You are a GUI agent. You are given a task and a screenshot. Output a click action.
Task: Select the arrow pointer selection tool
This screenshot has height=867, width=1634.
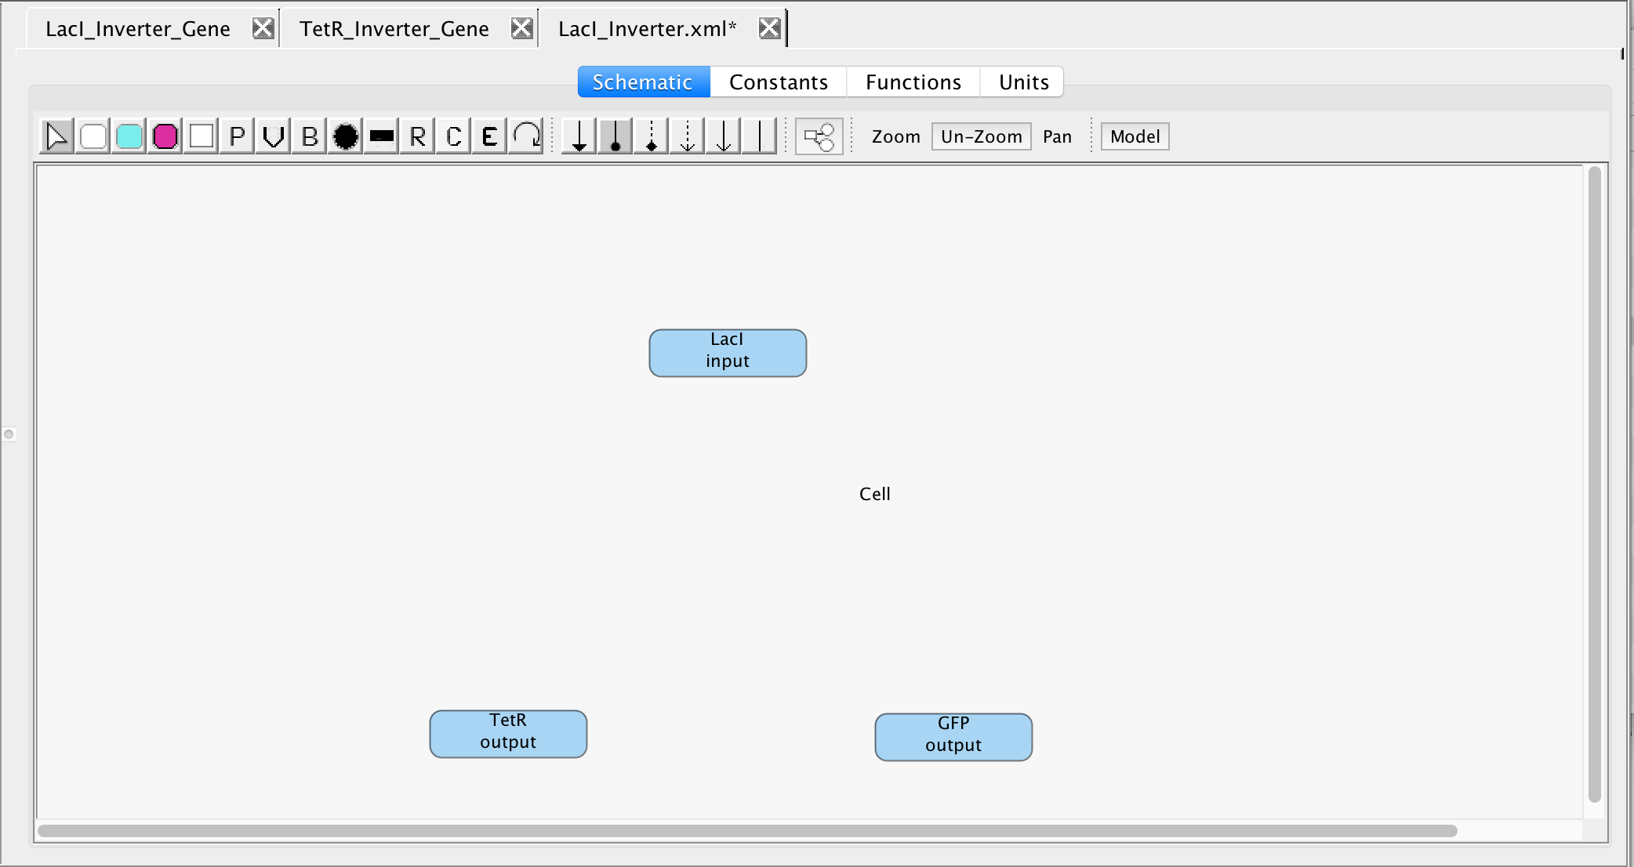click(56, 136)
